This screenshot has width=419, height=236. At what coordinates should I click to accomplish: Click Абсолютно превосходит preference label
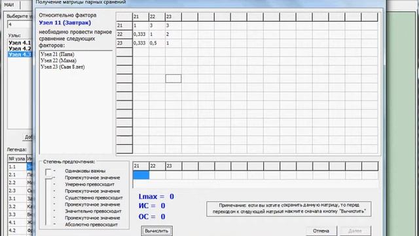tap(91, 224)
